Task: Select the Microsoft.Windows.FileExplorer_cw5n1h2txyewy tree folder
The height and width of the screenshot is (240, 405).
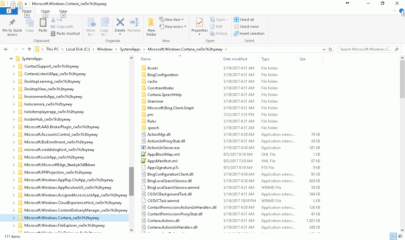Action: click(65, 225)
